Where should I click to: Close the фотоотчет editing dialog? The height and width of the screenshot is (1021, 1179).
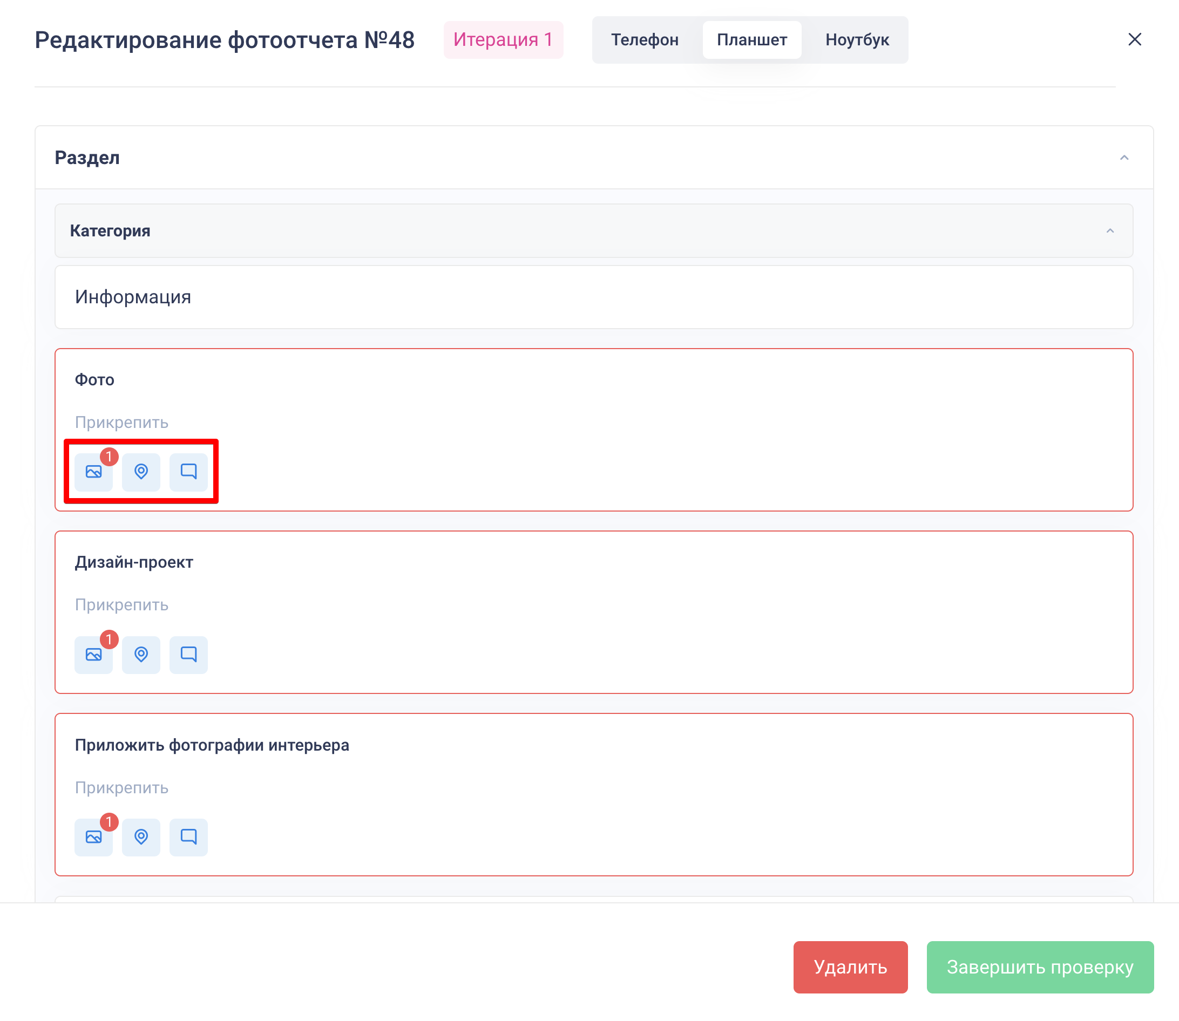click(1134, 39)
